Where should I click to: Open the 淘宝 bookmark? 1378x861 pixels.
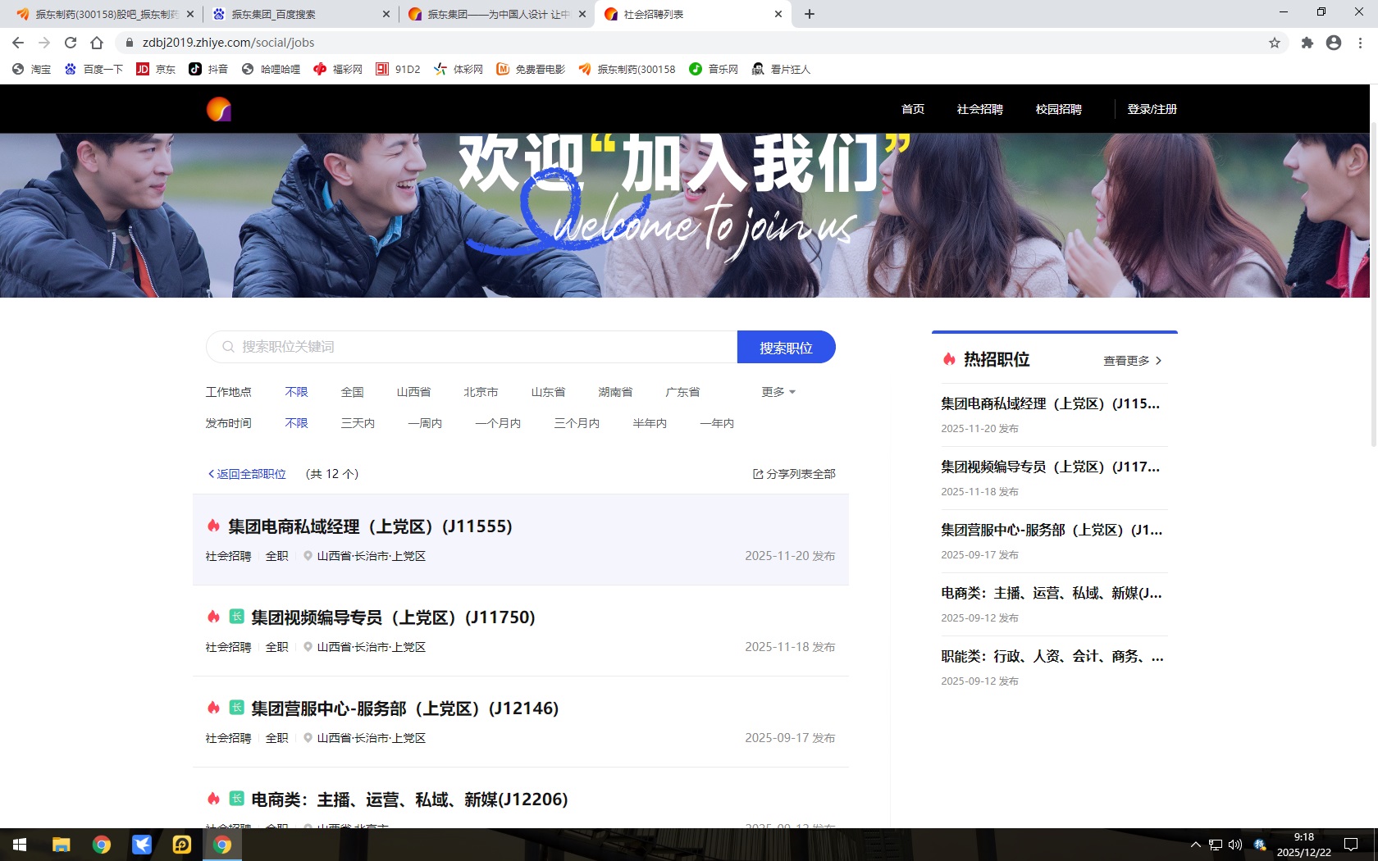31,69
